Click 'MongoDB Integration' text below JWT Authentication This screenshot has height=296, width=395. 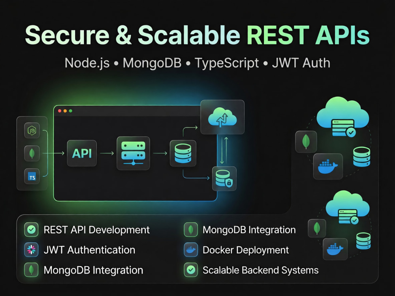[x=94, y=270]
